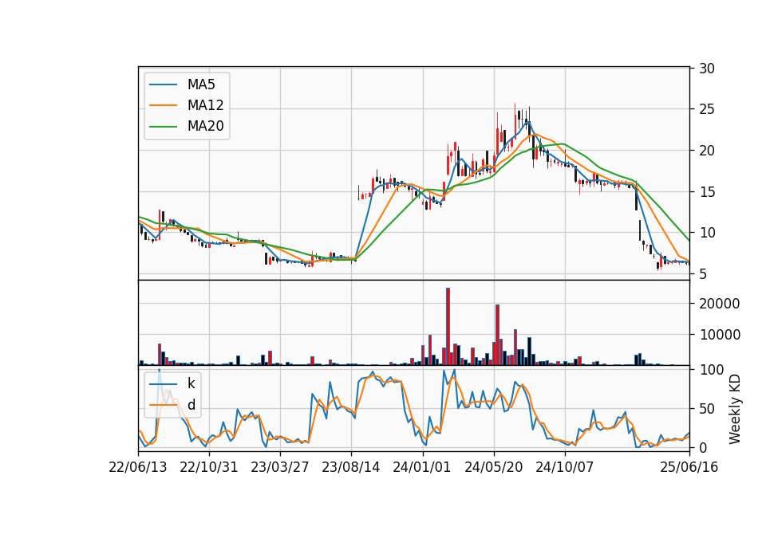
Task: Click the price axis value 30
Action: pyautogui.click(x=706, y=69)
